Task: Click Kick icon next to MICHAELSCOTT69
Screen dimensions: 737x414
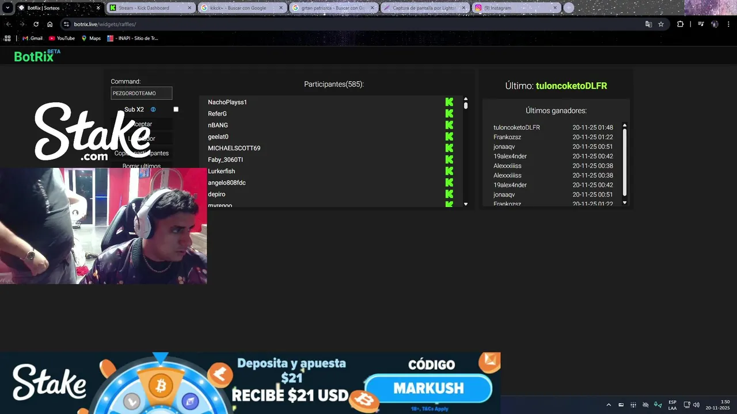Action: (x=449, y=148)
